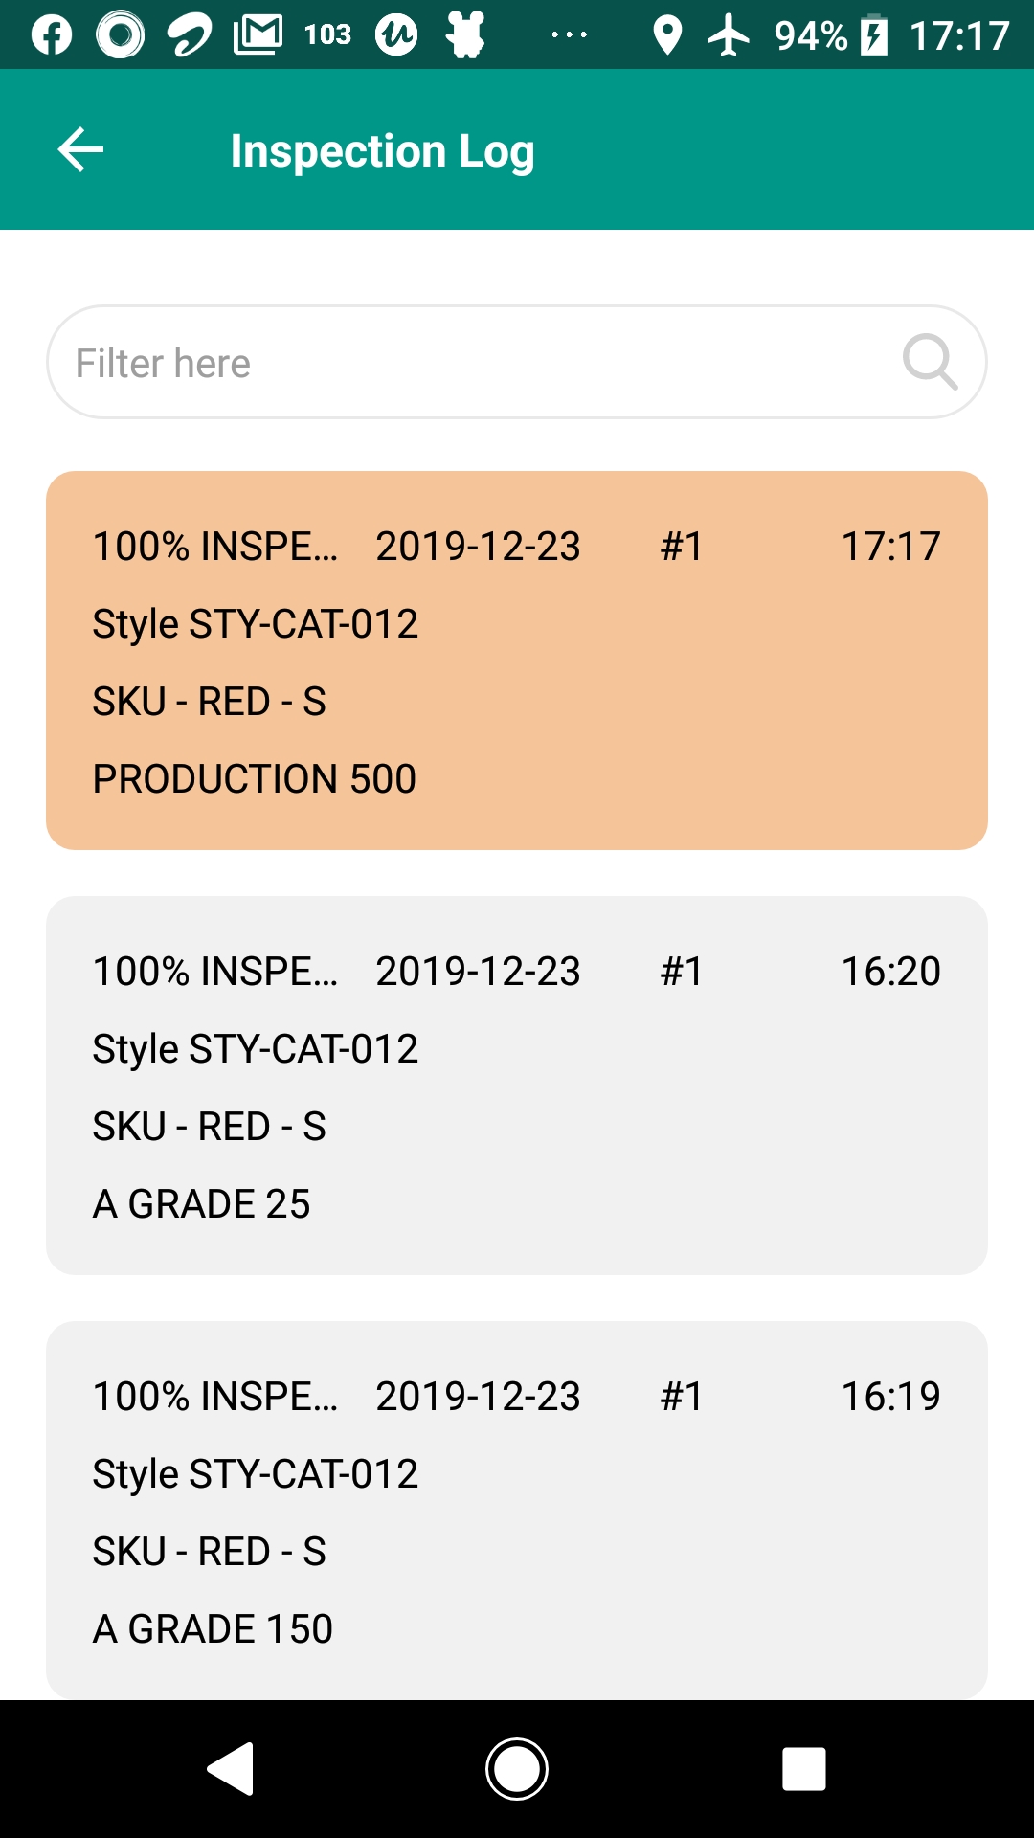Open the Facebook notification in the status bar
The height and width of the screenshot is (1838, 1034).
click(x=54, y=36)
